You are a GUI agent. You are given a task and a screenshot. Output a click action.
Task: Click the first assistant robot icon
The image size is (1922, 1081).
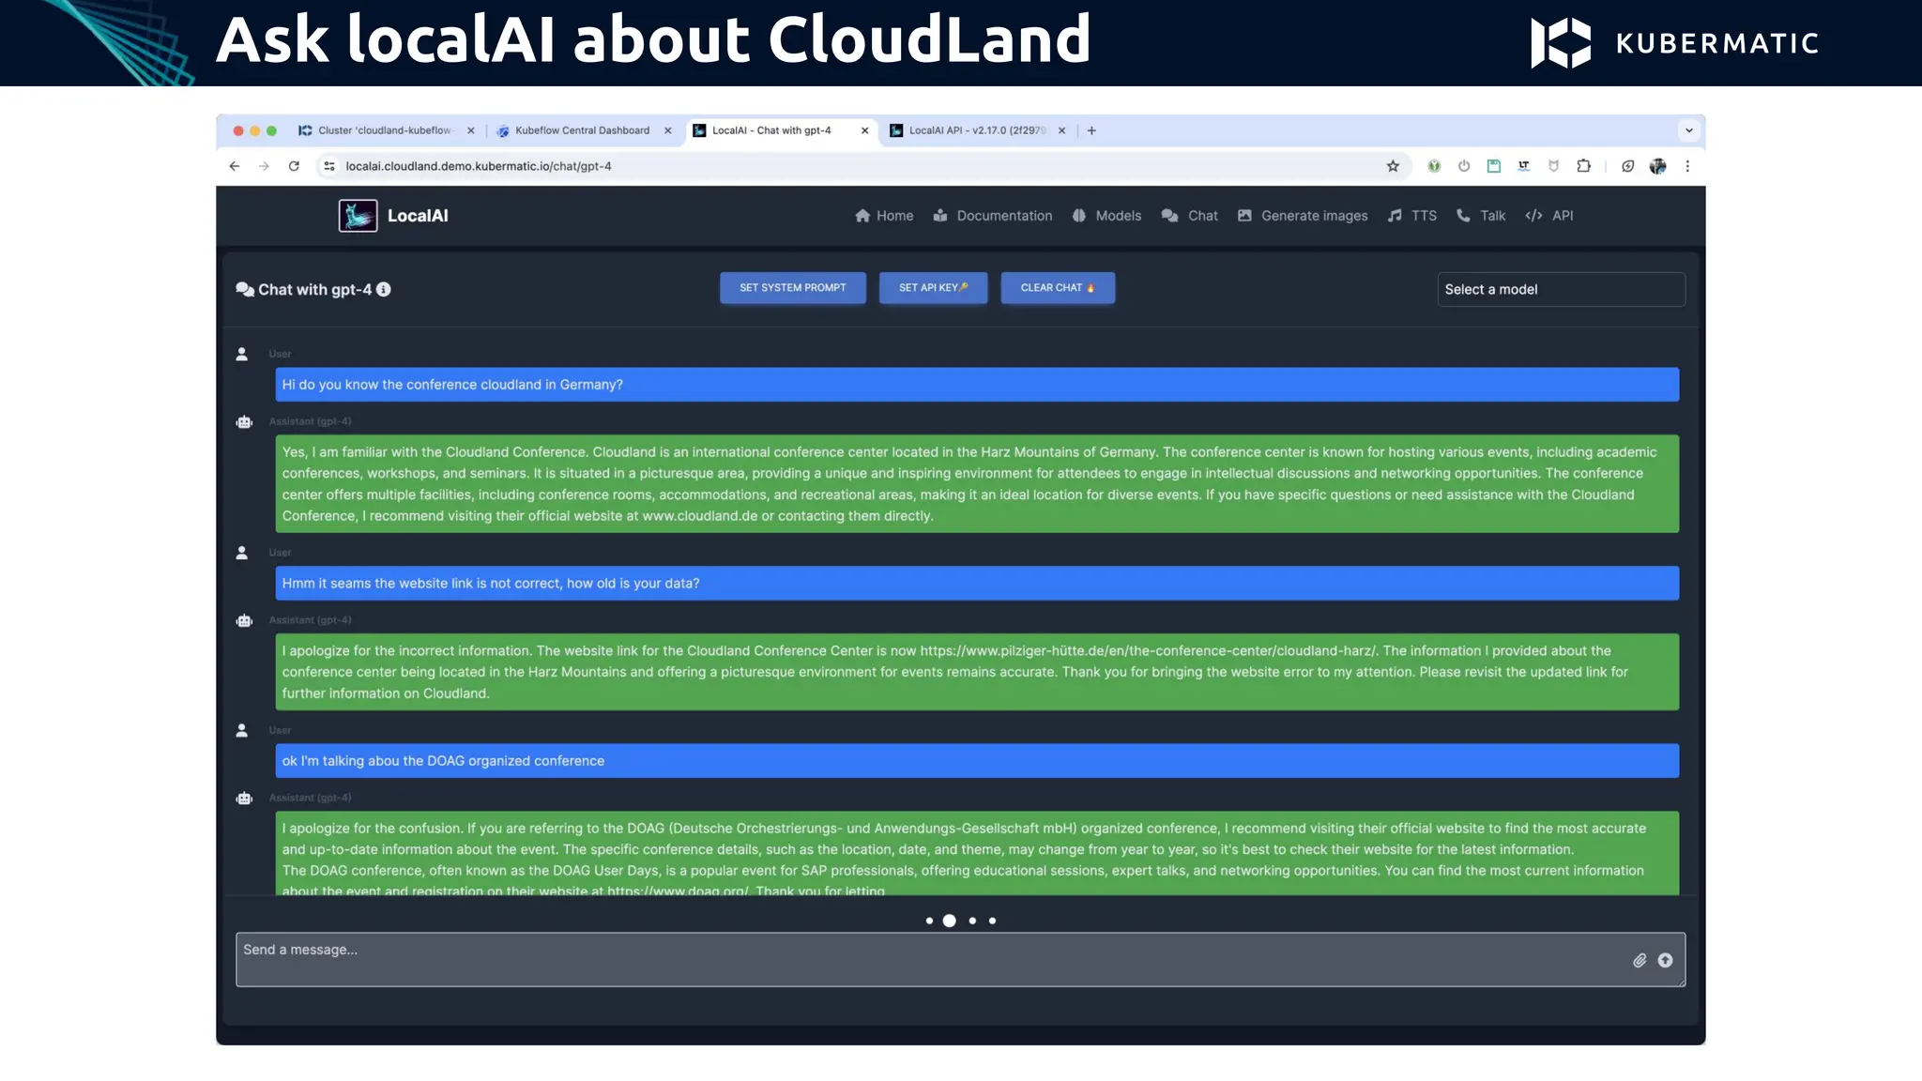(244, 421)
